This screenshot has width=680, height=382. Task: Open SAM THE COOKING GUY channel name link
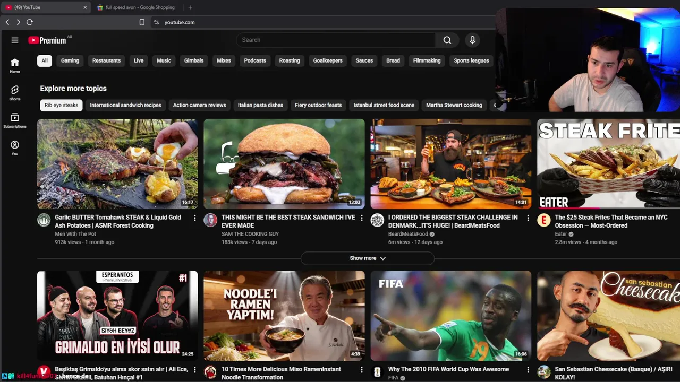(250, 234)
